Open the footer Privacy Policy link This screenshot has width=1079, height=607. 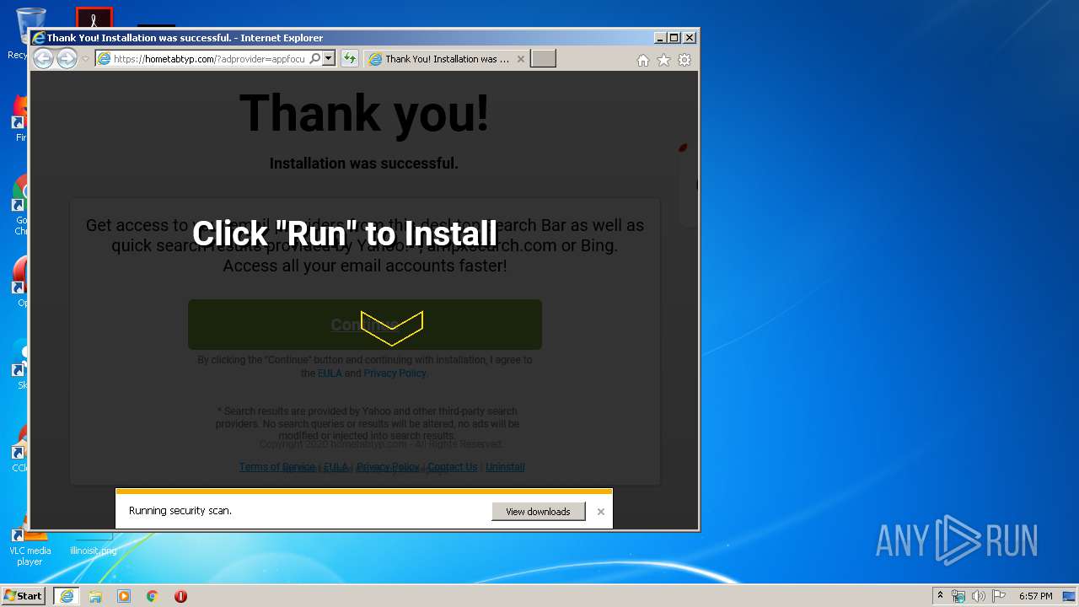(388, 467)
